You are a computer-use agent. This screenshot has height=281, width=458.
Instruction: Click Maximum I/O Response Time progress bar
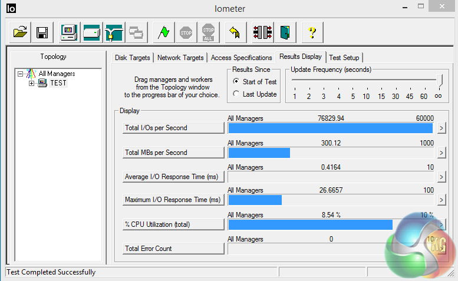(331, 200)
